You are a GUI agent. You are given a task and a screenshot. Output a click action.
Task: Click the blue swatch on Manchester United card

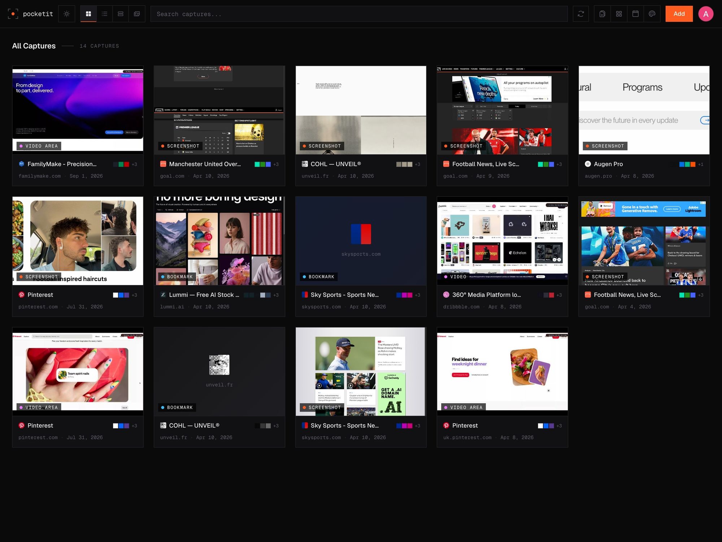268,164
